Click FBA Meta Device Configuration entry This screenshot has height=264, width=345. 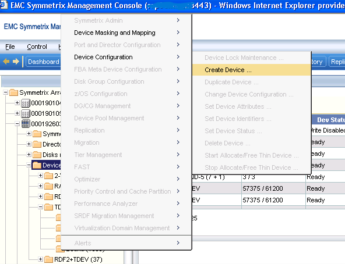pyautogui.click(x=126, y=69)
